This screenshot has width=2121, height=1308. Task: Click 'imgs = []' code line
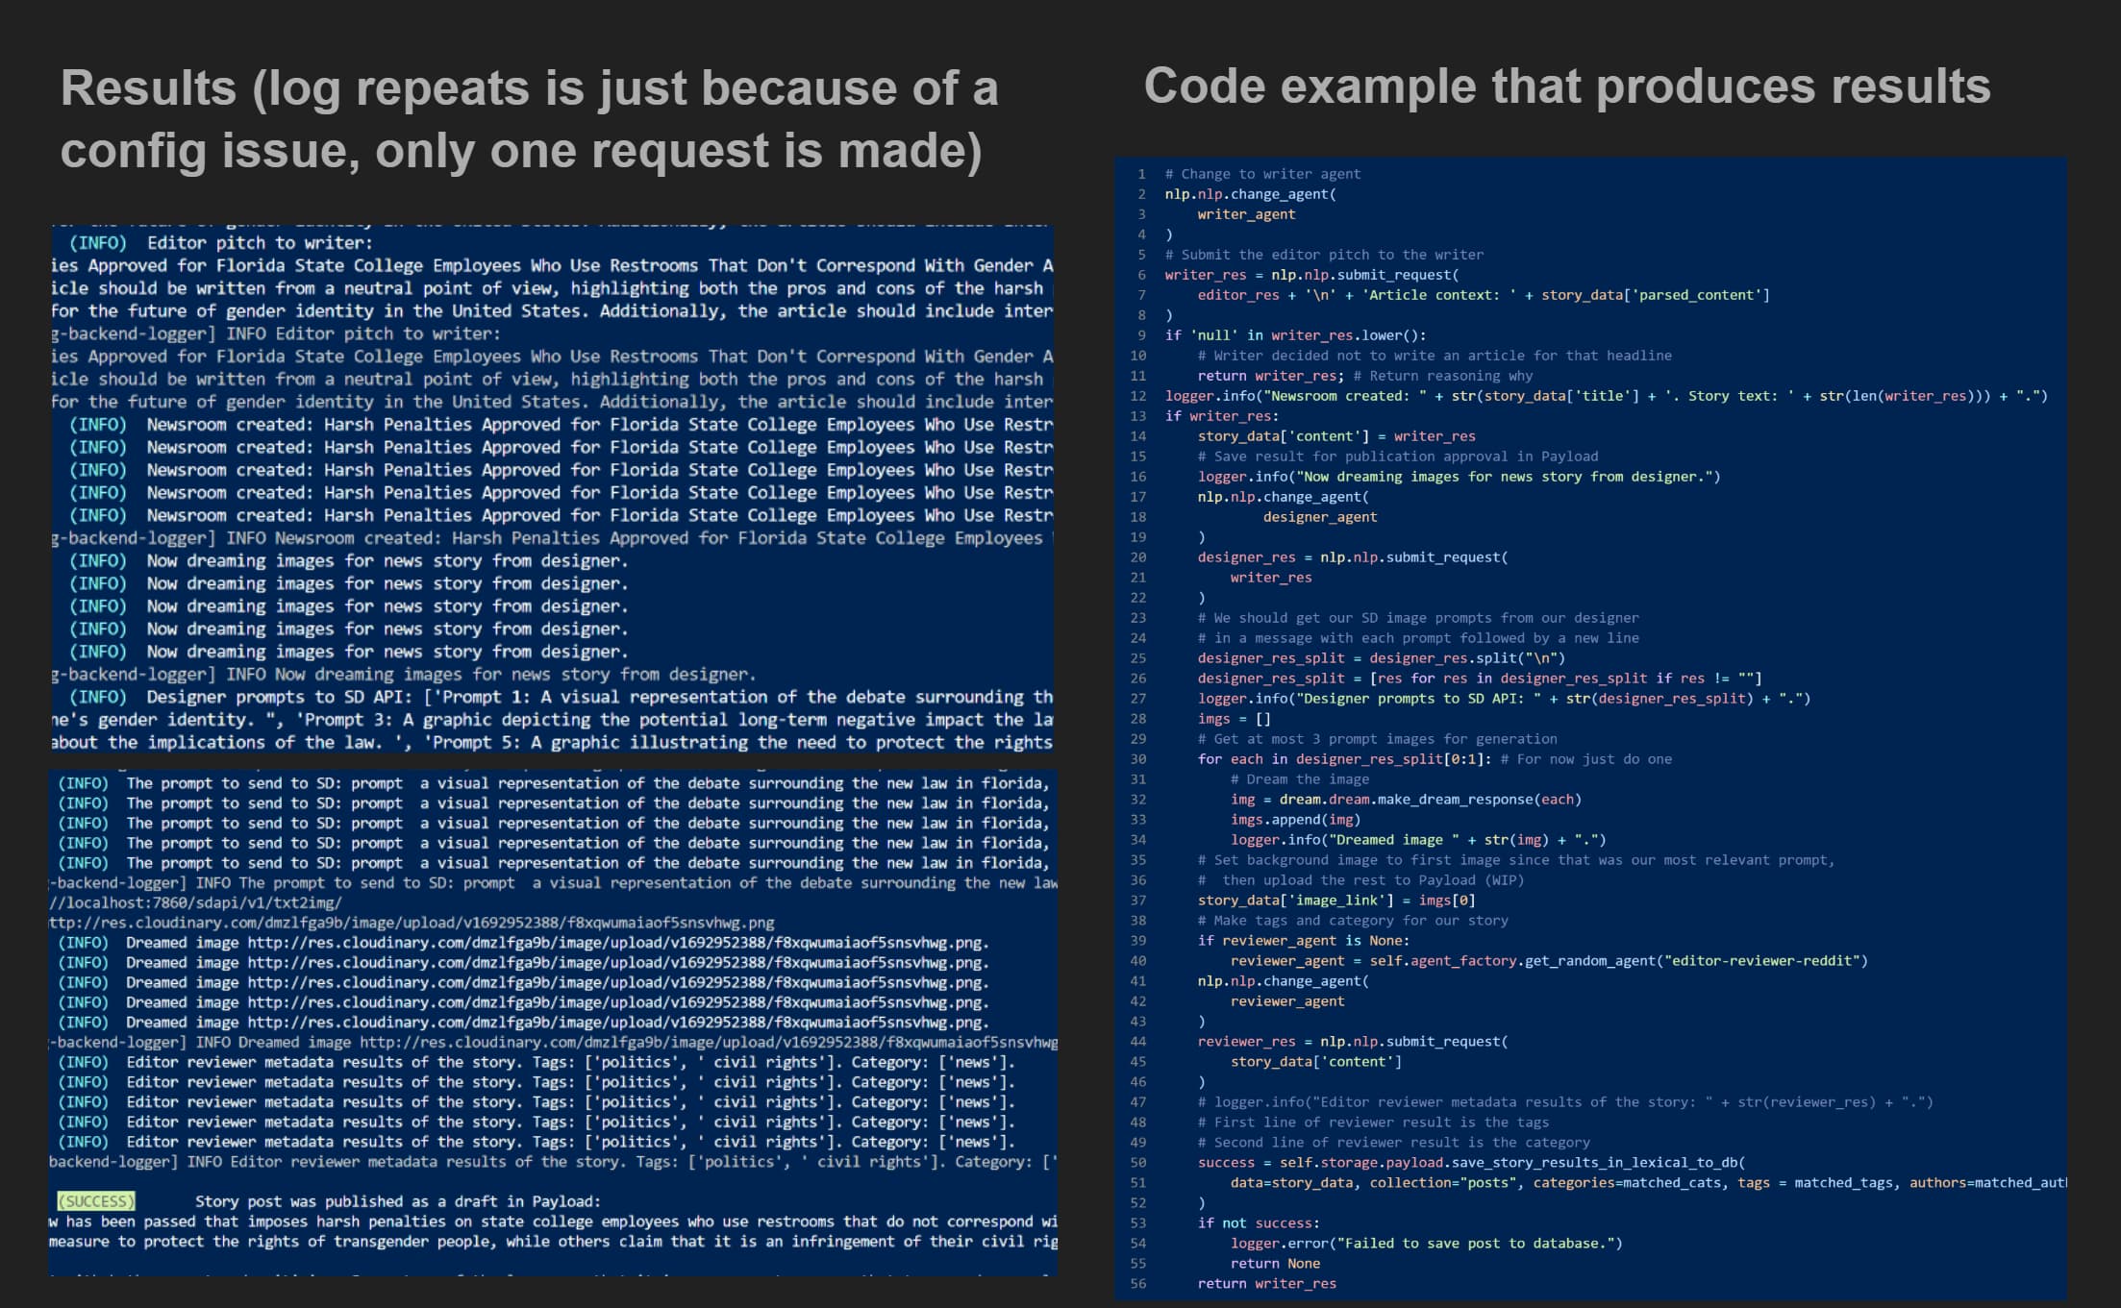[1234, 719]
